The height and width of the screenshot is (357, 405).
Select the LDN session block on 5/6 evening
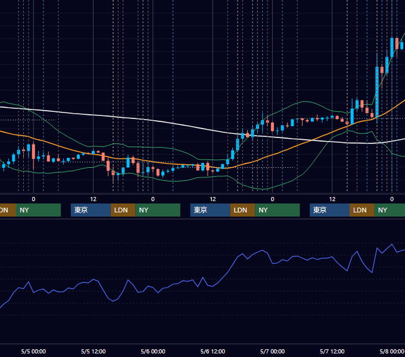[x=242, y=210]
